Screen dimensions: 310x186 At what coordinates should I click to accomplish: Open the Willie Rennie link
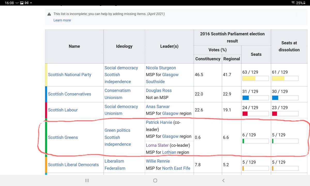point(158,161)
